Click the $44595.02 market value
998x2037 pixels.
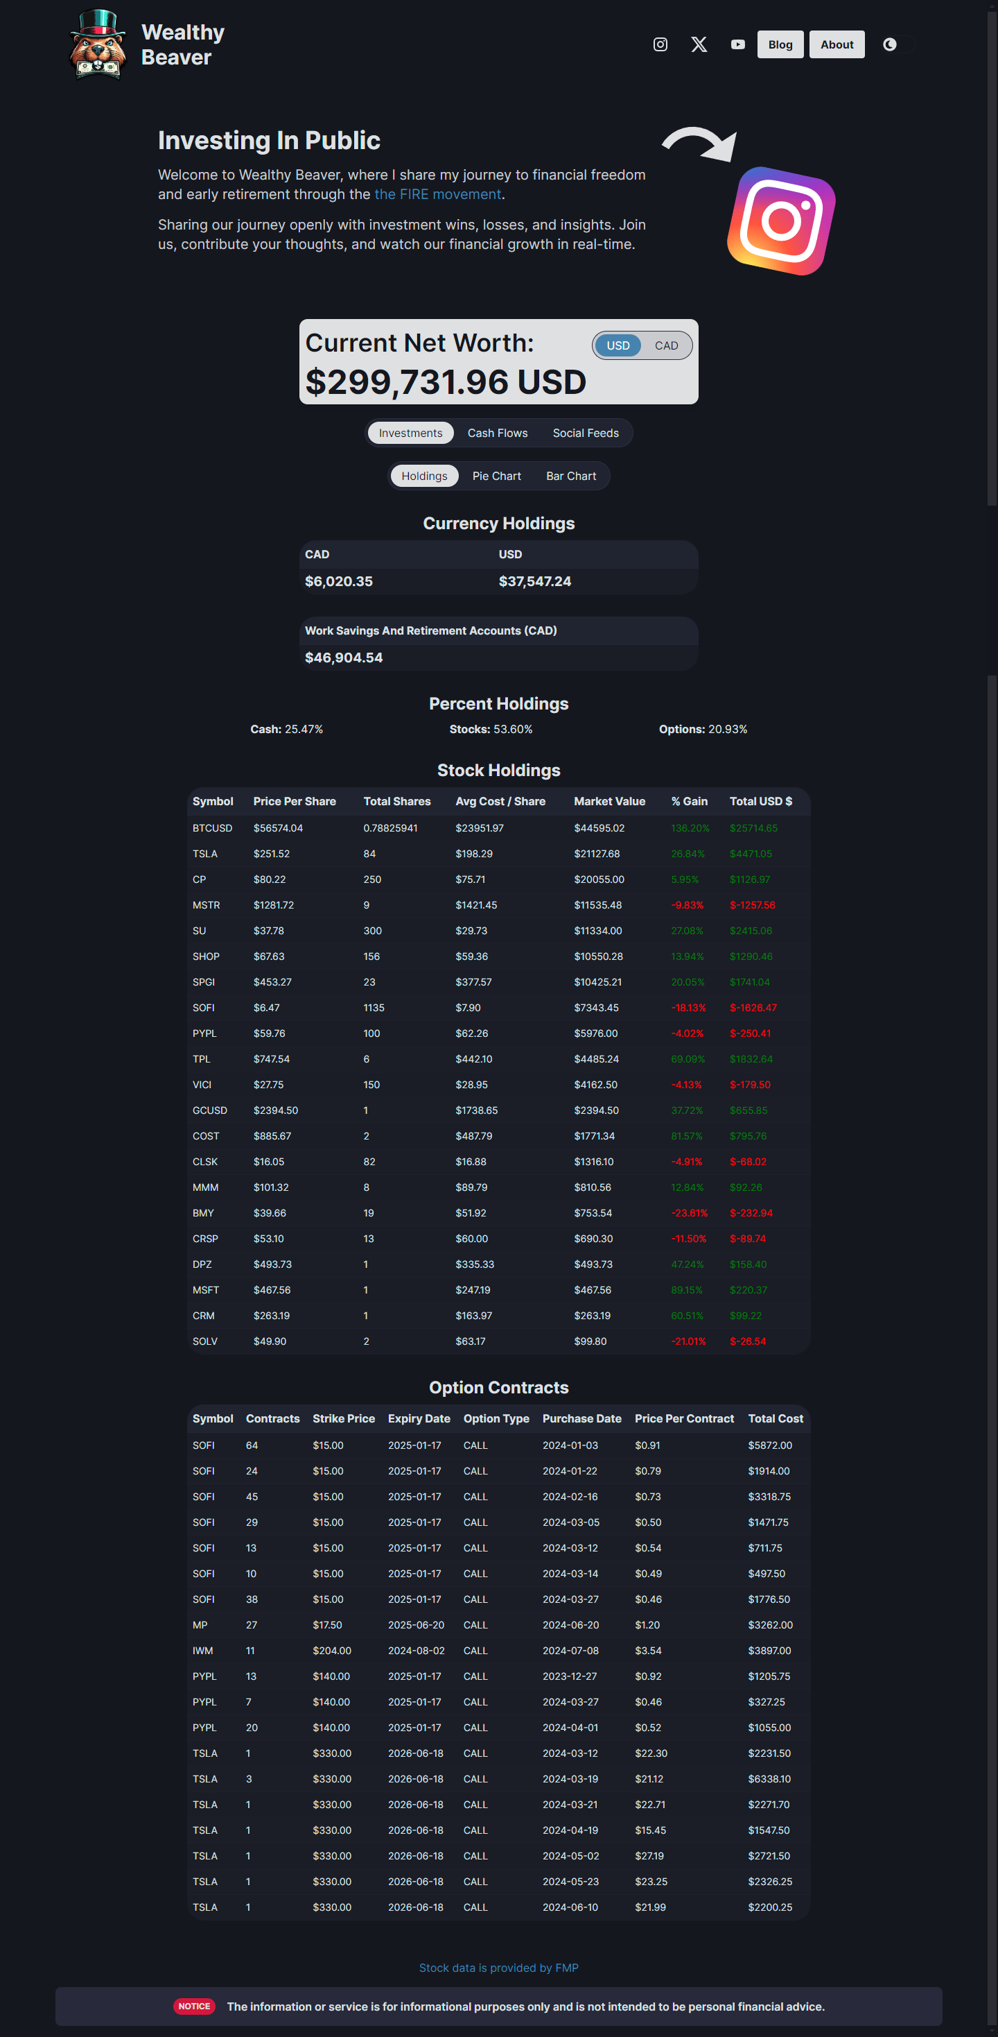(x=599, y=828)
